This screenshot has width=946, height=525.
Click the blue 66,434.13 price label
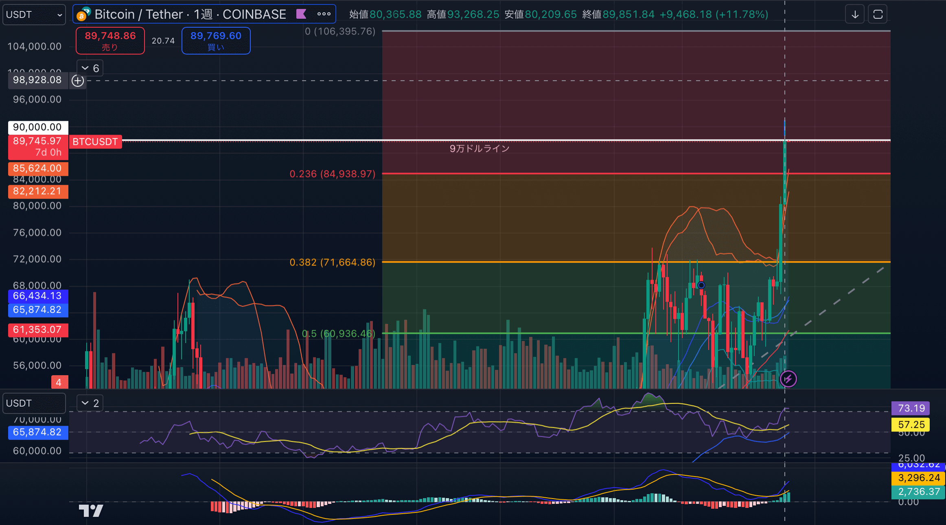38,296
